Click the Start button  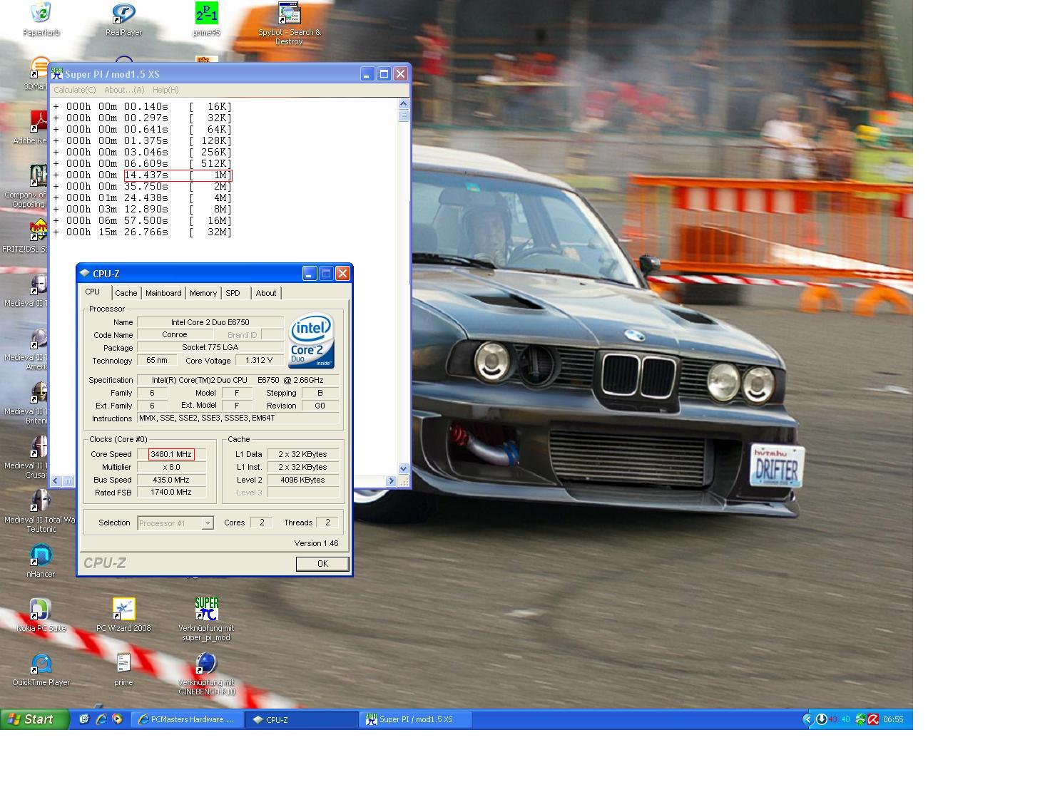pyautogui.click(x=34, y=719)
